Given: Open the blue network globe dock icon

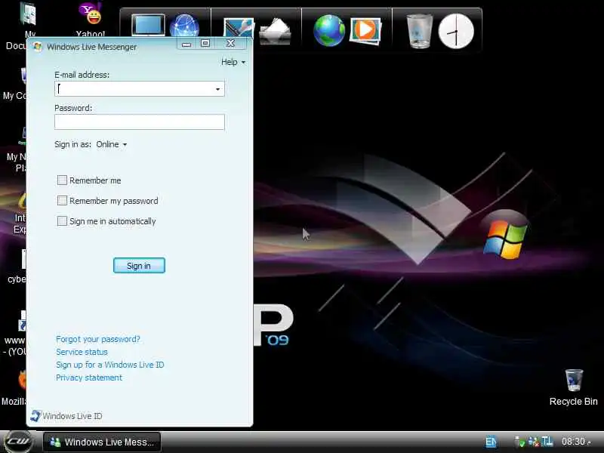Looking at the screenshot, I should coord(184,26).
